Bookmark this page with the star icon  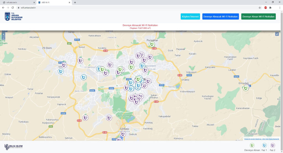(x=260, y=8)
